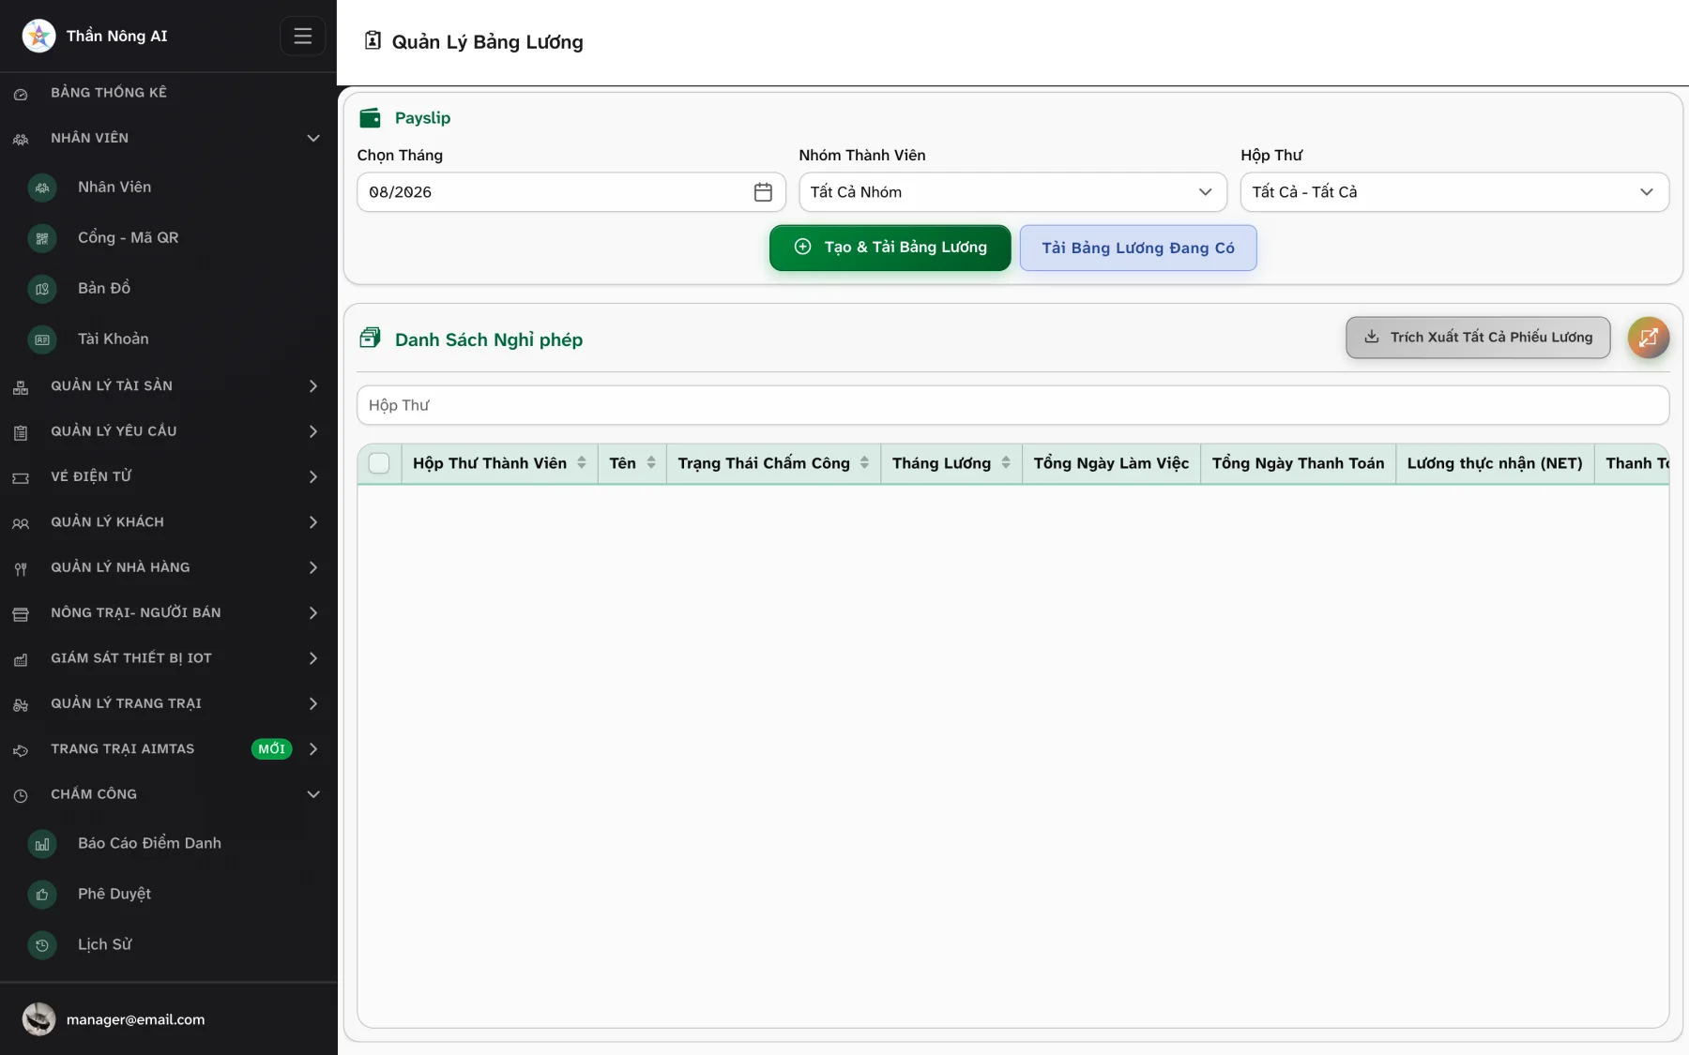Click Tạo & Tải Bảng Lương button
The width and height of the screenshot is (1689, 1055).
890,248
